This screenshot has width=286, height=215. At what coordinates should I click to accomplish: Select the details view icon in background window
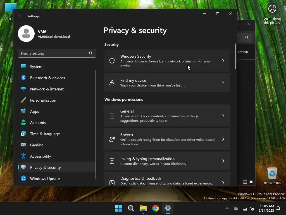245,182
